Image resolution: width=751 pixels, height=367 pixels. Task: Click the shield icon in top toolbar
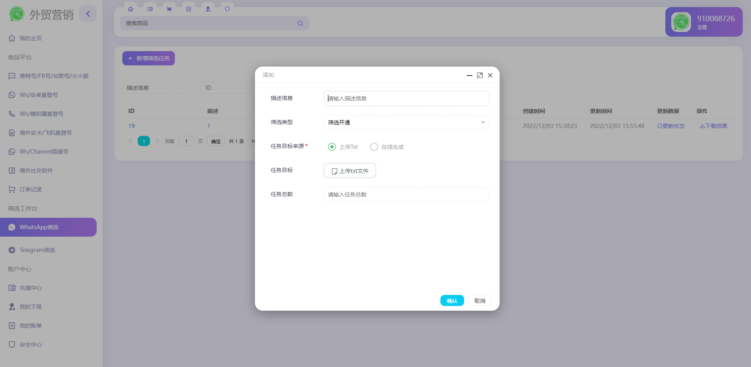[227, 9]
